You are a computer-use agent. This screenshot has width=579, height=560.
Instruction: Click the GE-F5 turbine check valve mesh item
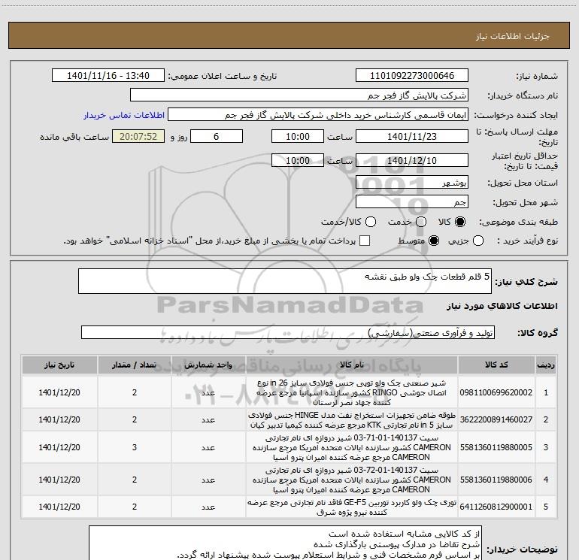point(352,507)
